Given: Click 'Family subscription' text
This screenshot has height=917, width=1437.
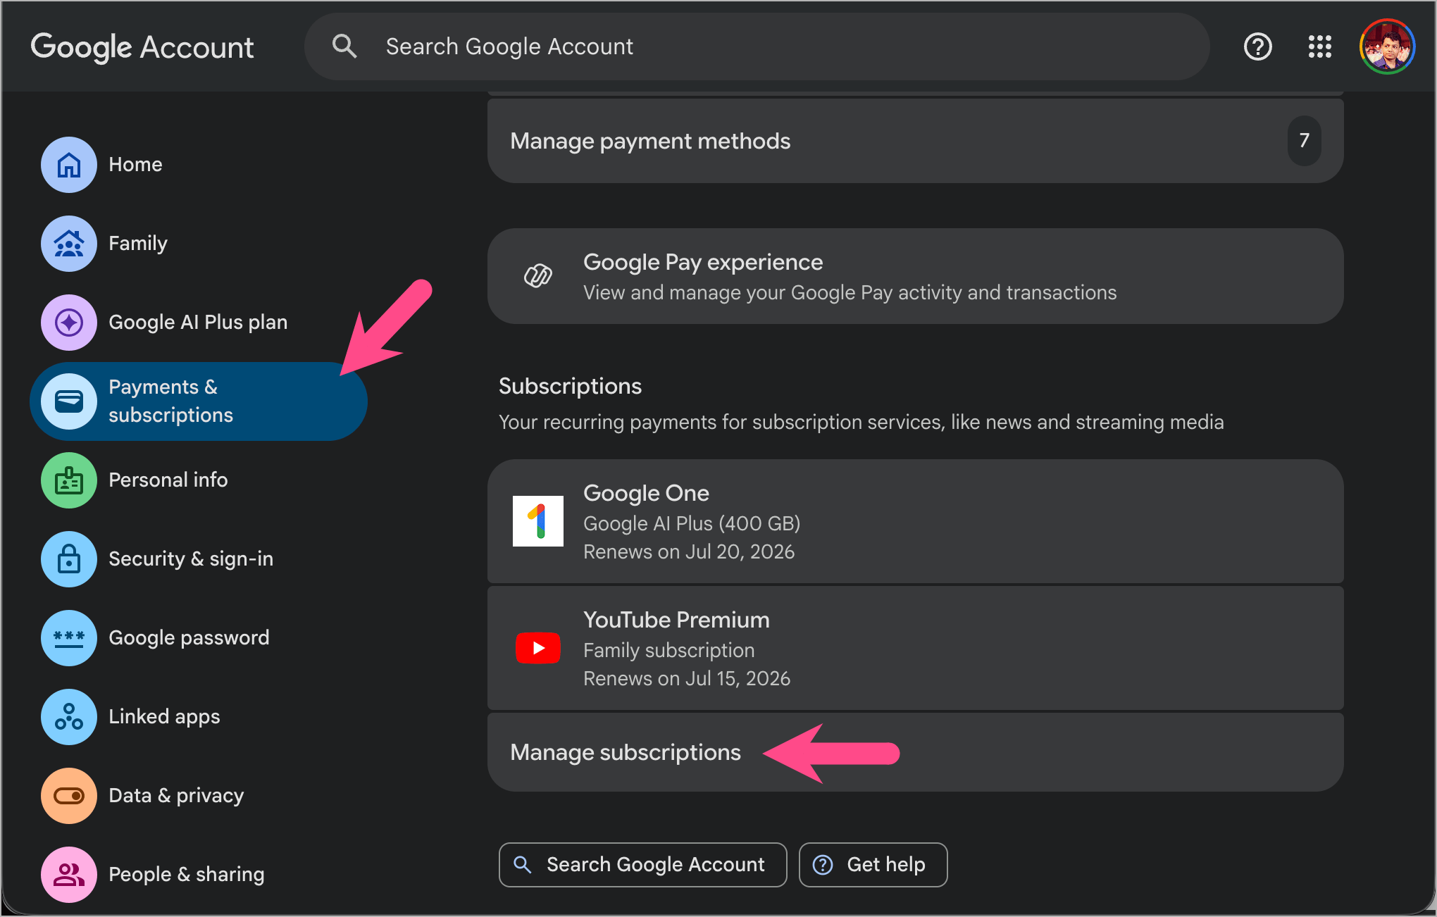Looking at the screenshot, I should point(669,650).
